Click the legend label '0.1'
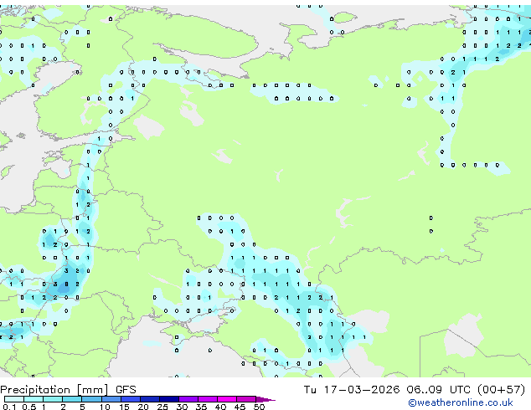Screen dimensions: 531x410 [9, 407]
